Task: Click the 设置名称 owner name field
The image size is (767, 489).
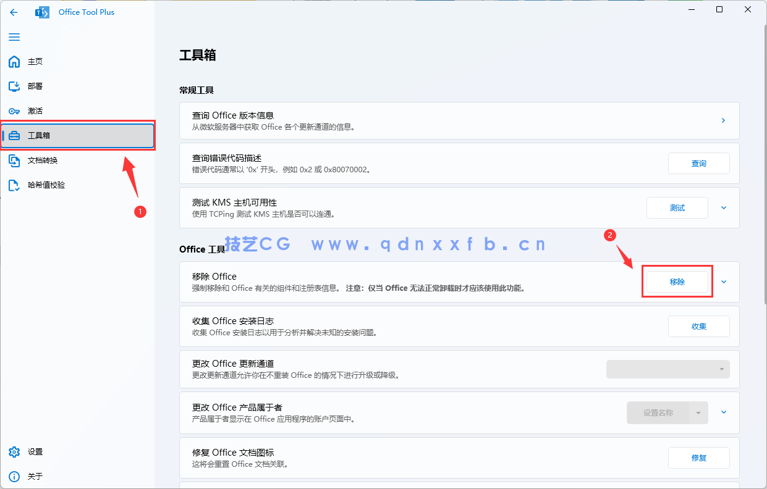Action: pyautogui.click(x=658, y=412)
